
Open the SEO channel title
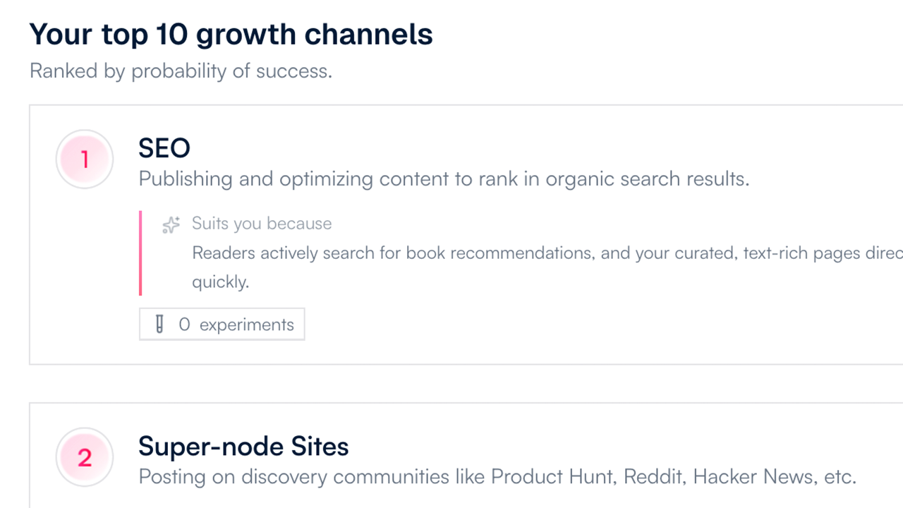point(164,148)
